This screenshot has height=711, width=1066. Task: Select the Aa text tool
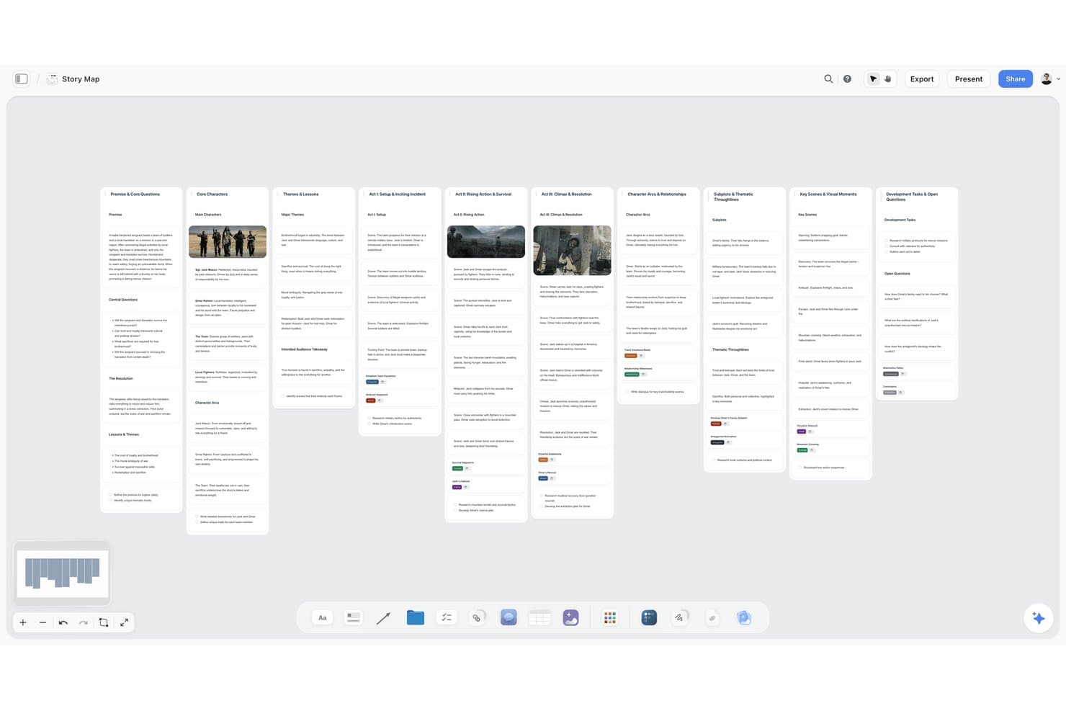pyautogui.click(x=322, y=617)
